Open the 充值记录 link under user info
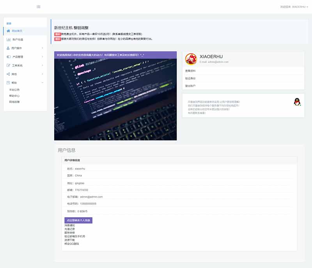Screen dimensions: 312x268 pos(69,229)
